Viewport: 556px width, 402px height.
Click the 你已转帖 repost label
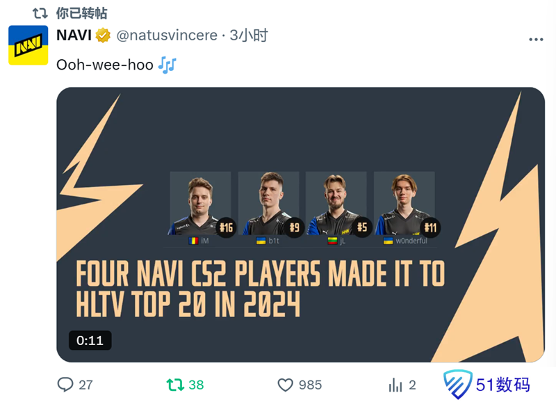pos(83,13)
